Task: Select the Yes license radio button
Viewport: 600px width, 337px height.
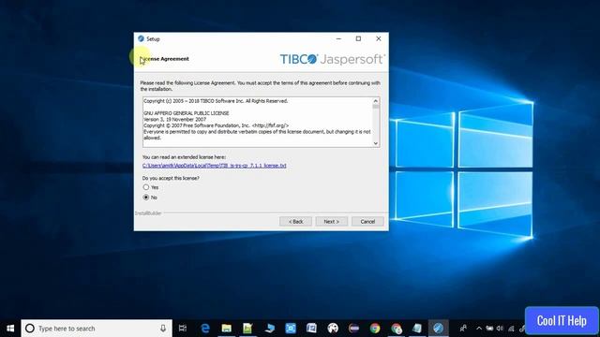Action: pos(146,187)
